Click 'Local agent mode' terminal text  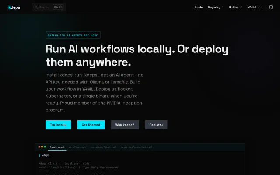tap(77, 163)
